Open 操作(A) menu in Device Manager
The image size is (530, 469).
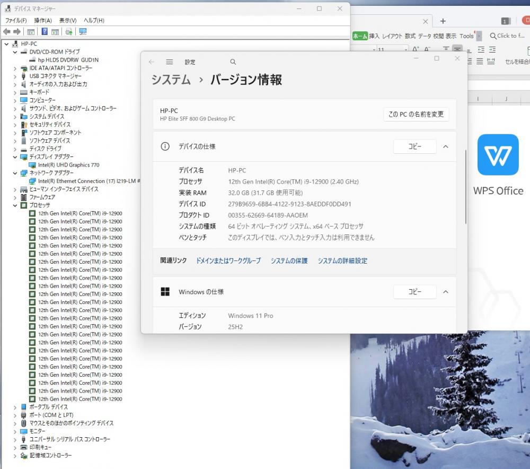(43, 20)
